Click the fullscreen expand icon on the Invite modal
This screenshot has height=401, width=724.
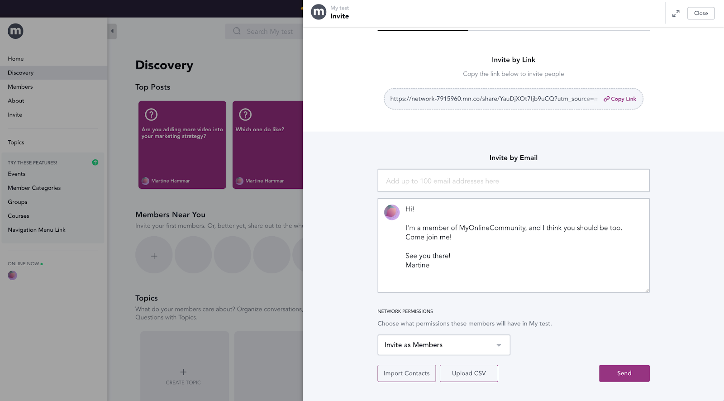[x=676, y=13]
